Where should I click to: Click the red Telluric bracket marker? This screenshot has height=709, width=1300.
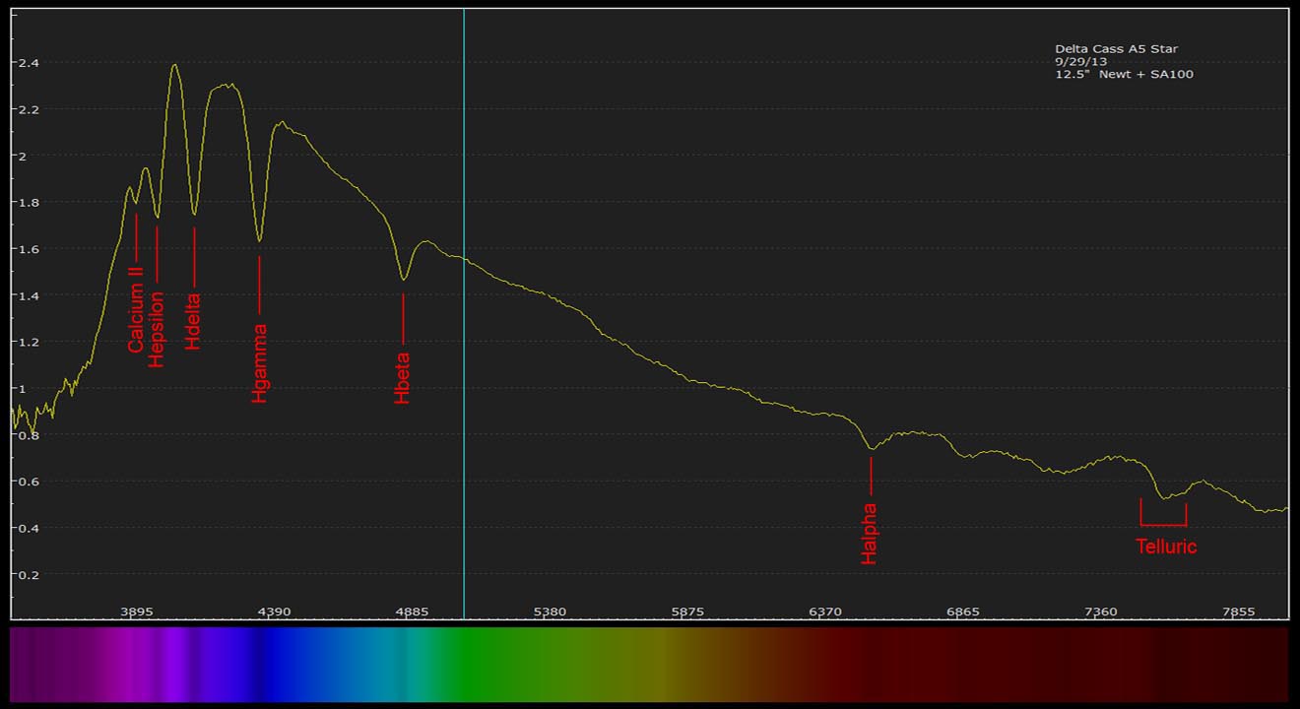point(1163,523)
